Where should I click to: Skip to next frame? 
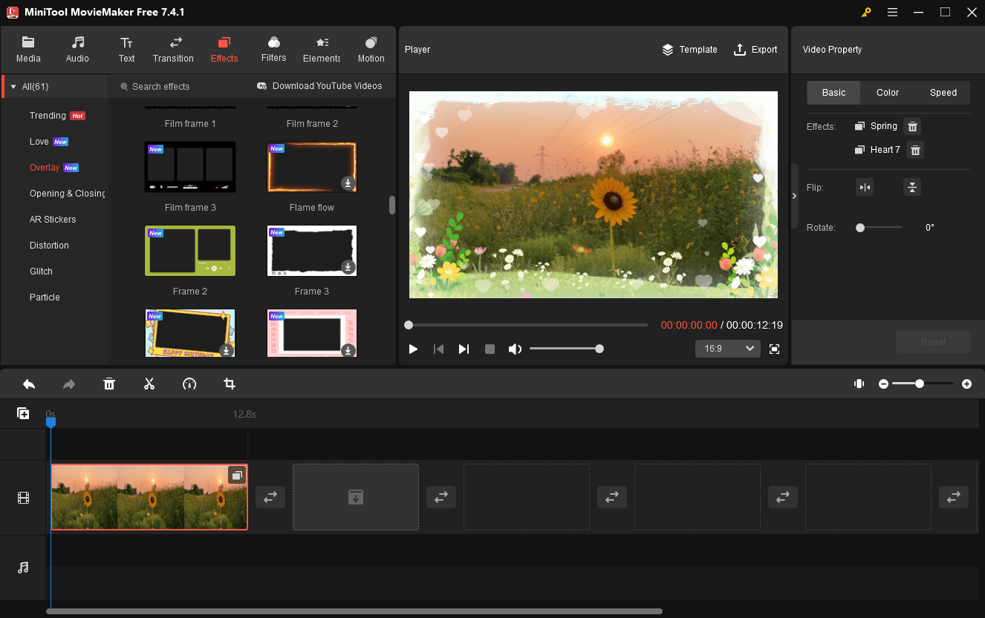(464, 349)
